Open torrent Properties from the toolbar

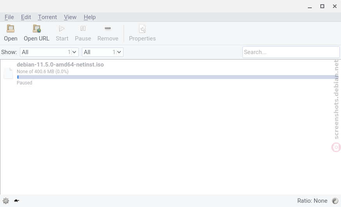click(142, 33)
